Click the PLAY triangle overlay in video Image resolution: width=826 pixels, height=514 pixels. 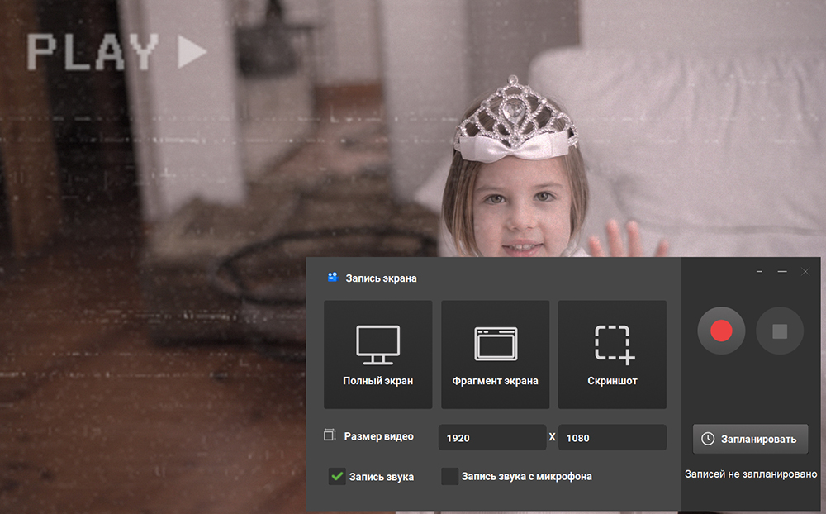pyautogui.click(x=192, y=53)
